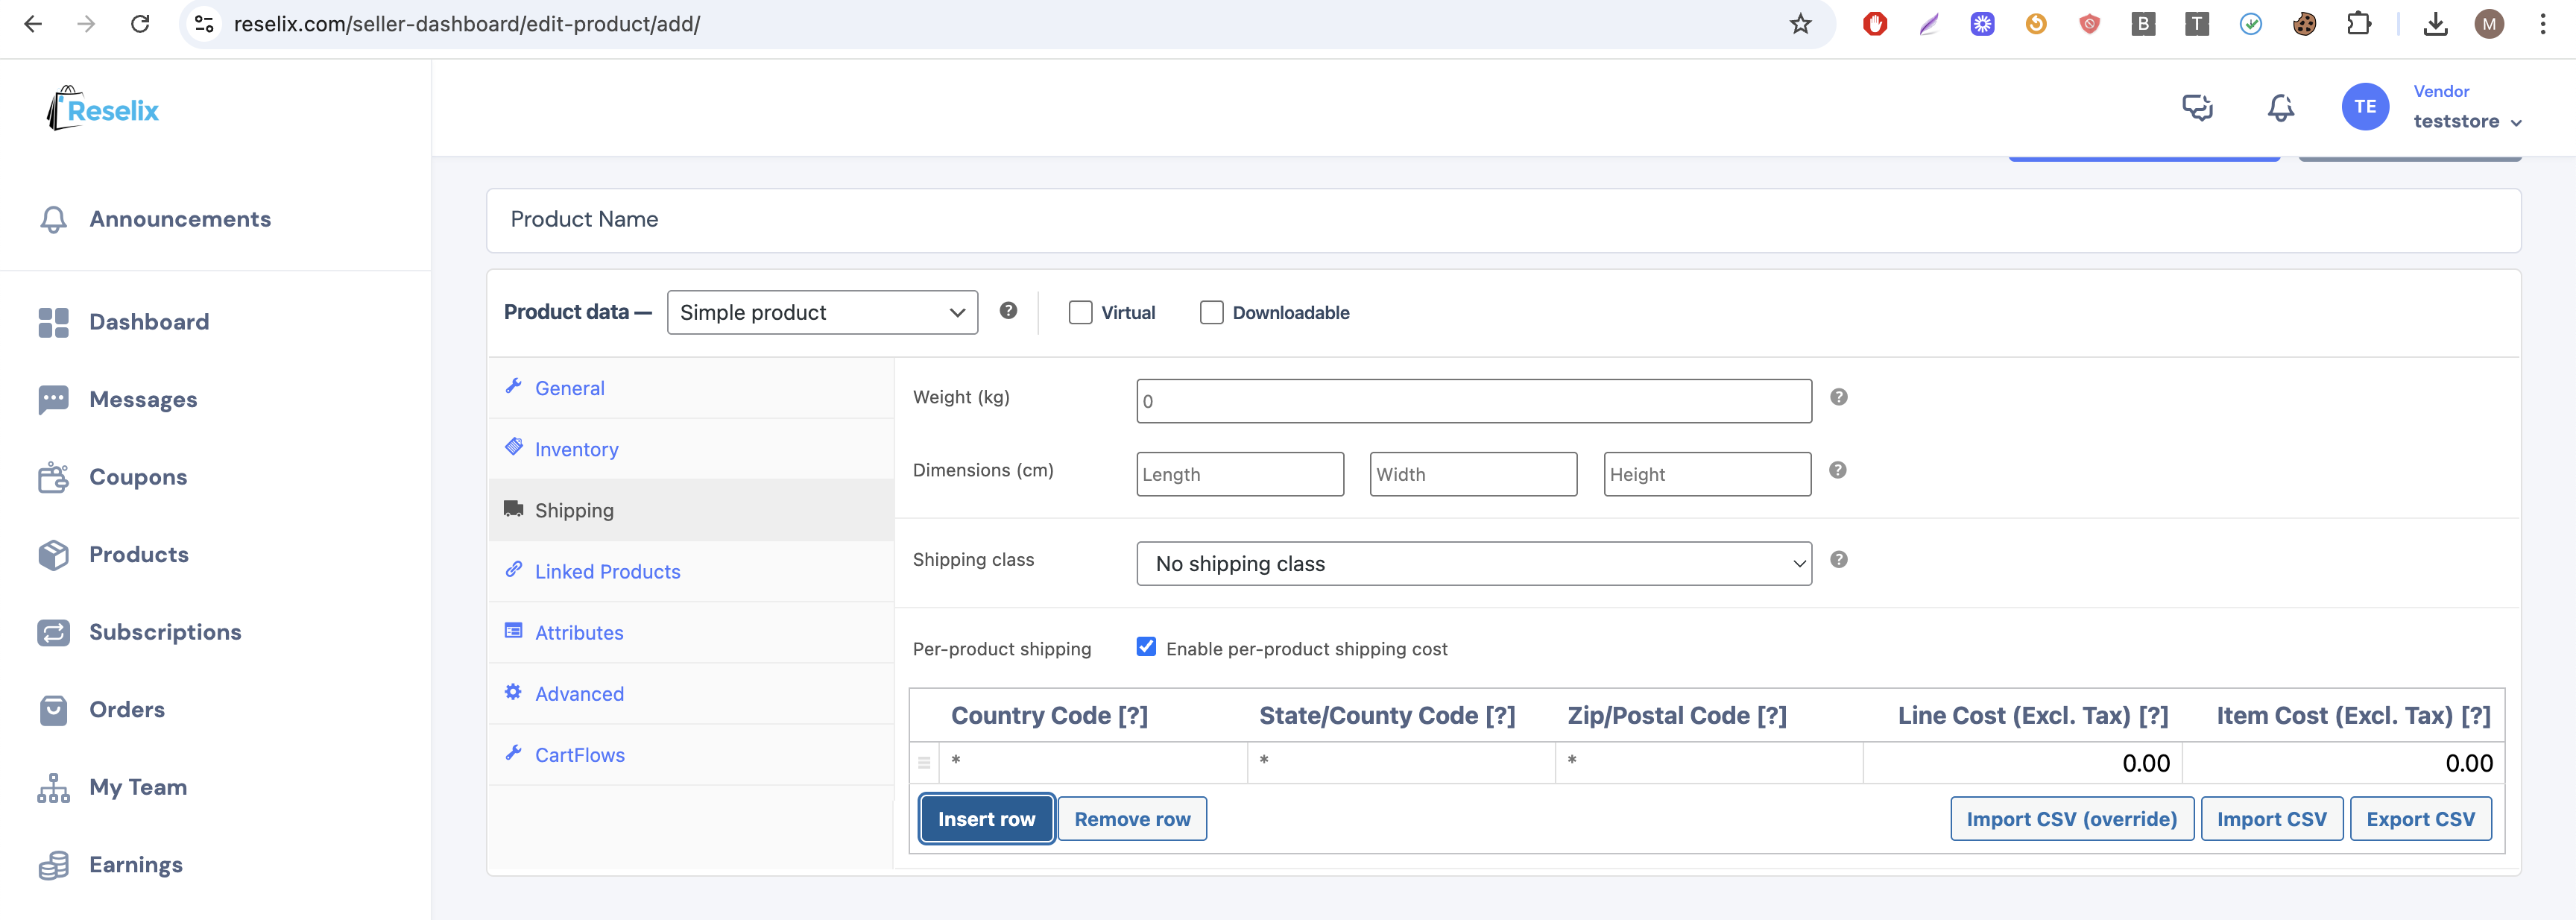Disable per-product shipping cost checkbox
Image resolution: width=2576 pixels, height=920 pixels.
pos(1146,647)
